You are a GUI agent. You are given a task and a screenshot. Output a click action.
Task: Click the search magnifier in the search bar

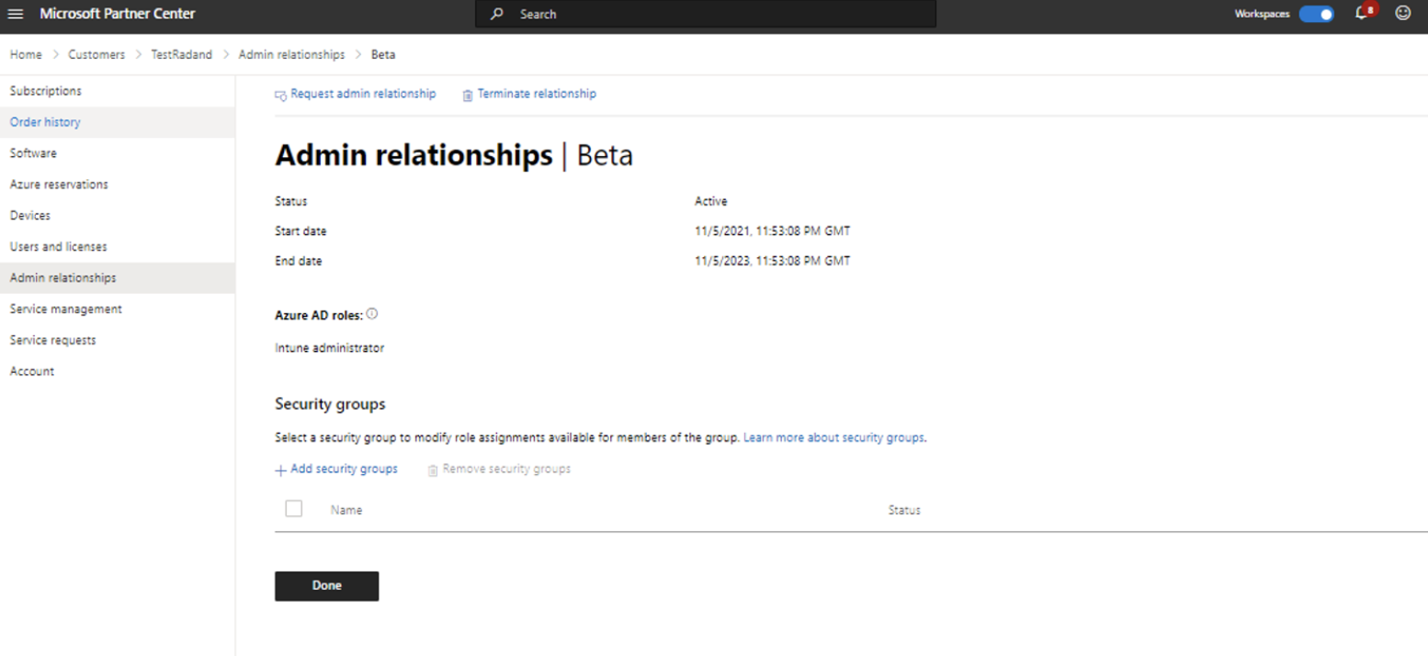point(496,14)
